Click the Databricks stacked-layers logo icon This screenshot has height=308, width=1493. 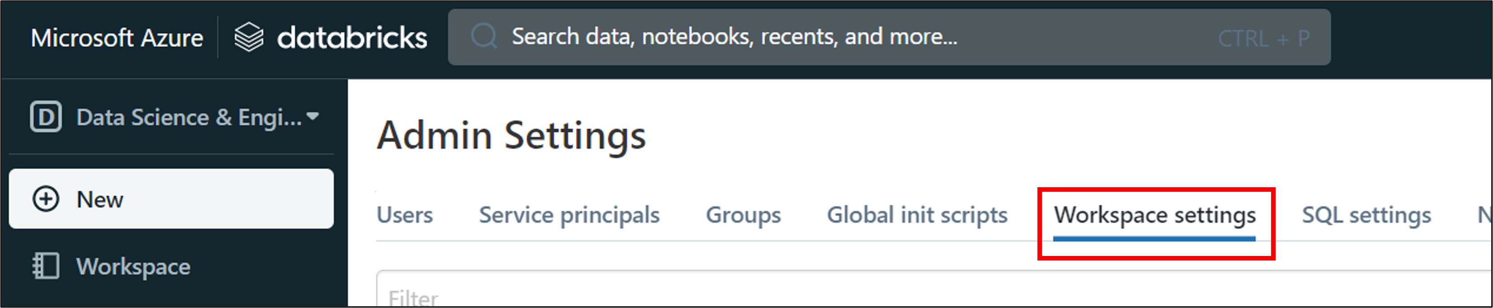pos(249,38)
